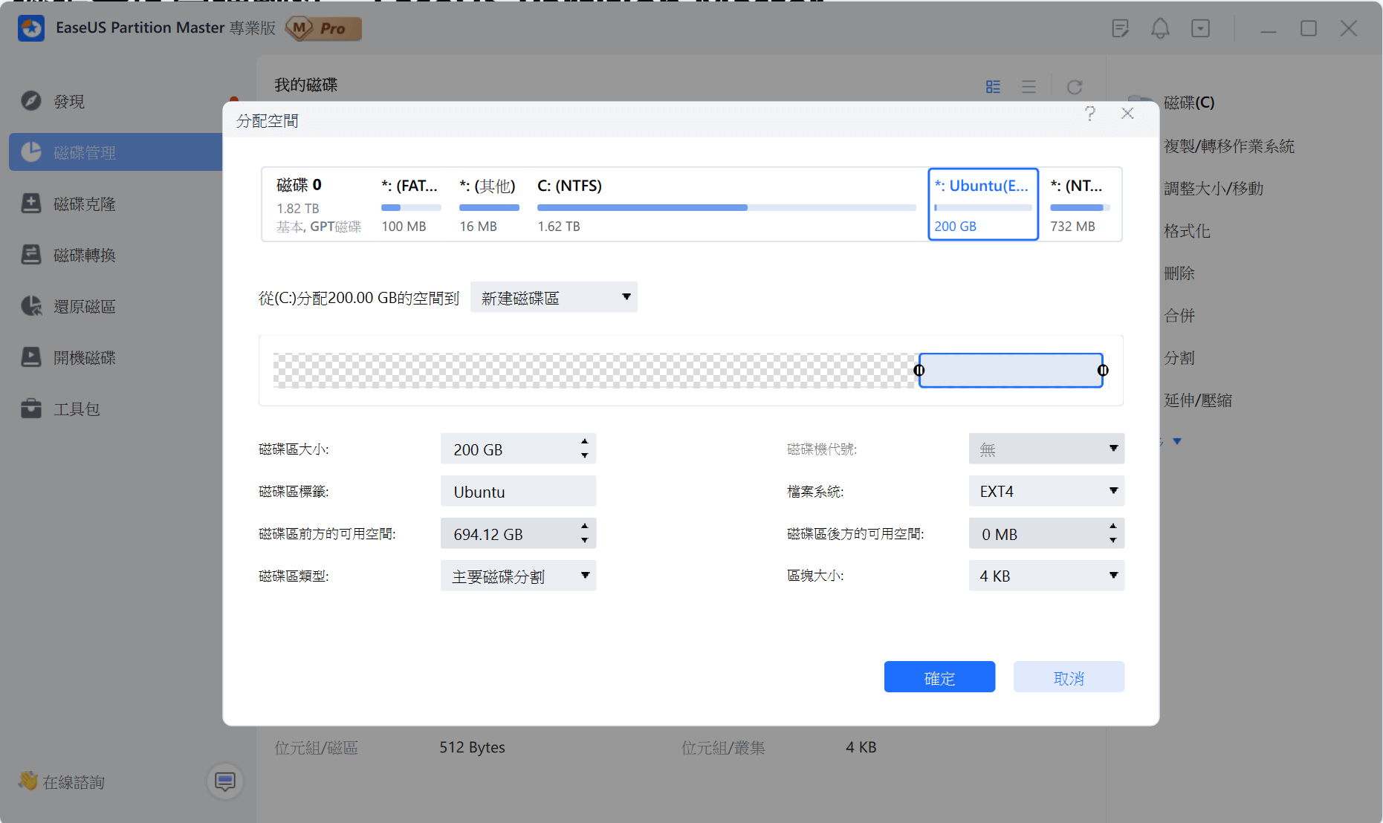Screen dimensions: 1383x823
Task: Click 調整大小/移動 in right panel
Action: pyautogui.click(x=1214, y=188)
